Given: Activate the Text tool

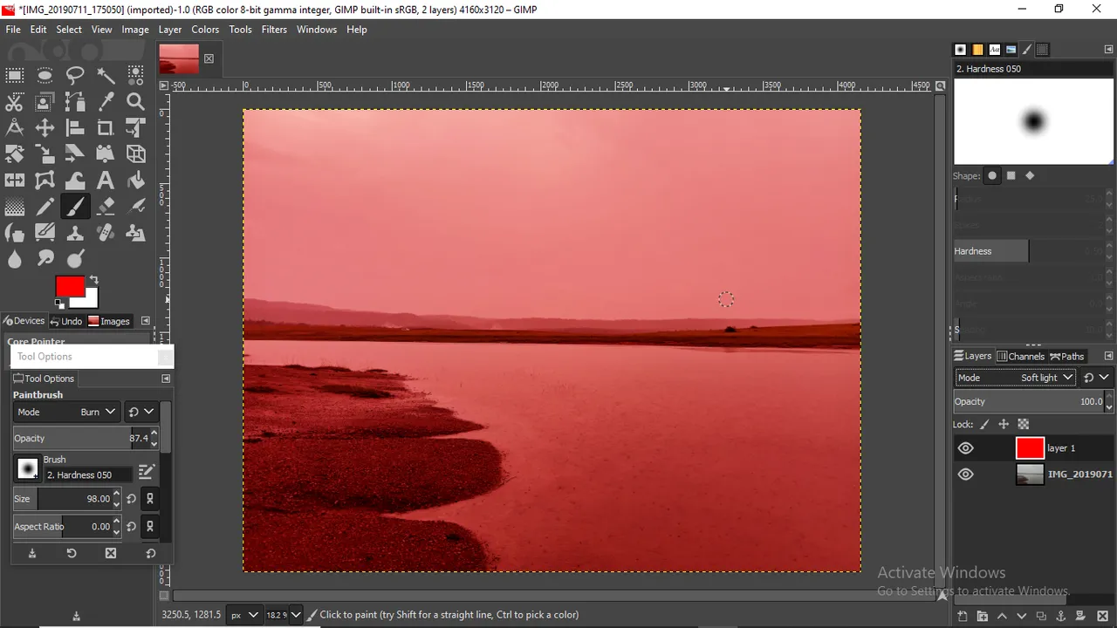Looking at the screenshot, I should [106, 181].
